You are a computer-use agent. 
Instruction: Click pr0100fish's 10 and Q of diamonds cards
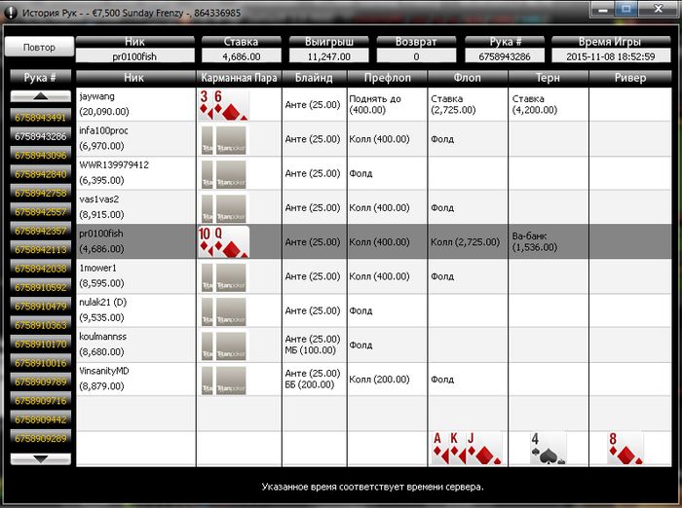tap(223, 241)
